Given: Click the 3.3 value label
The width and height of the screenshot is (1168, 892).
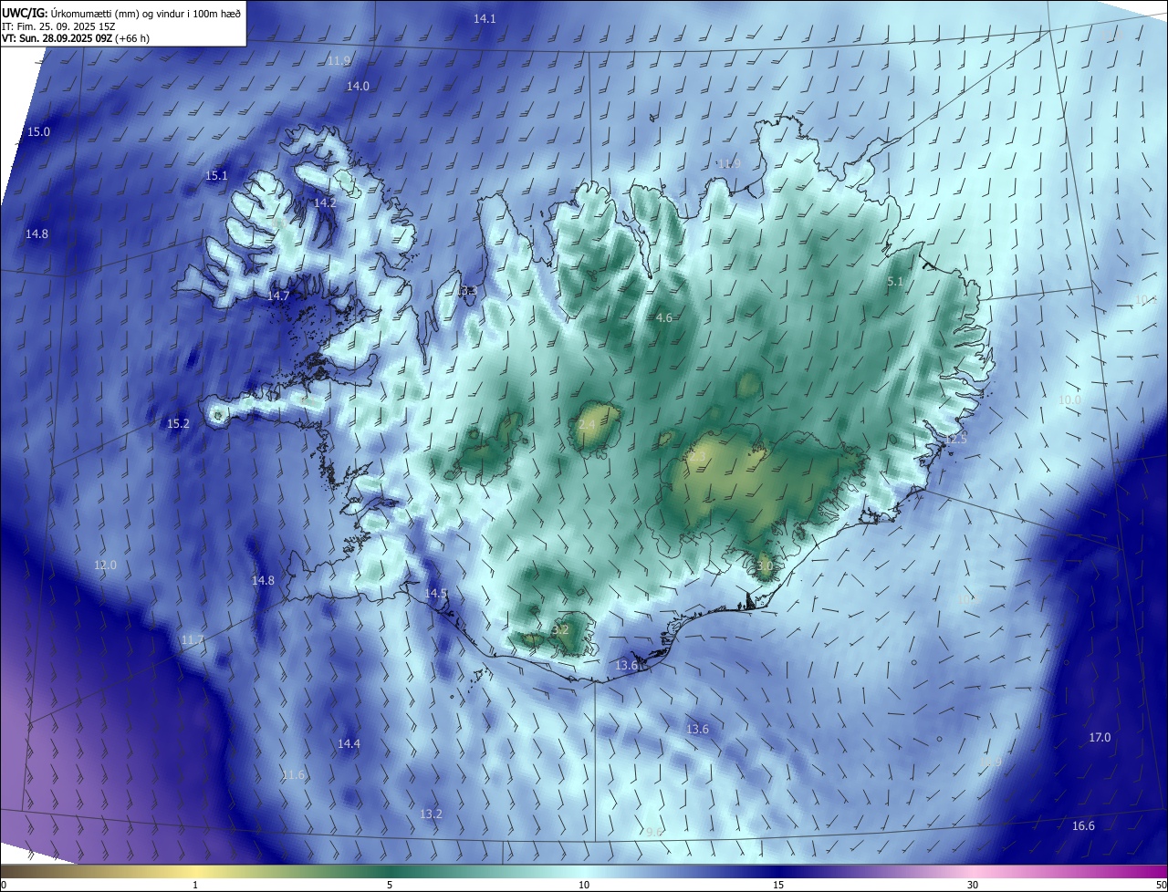Looking at the screenshot, I should [469, 291].
